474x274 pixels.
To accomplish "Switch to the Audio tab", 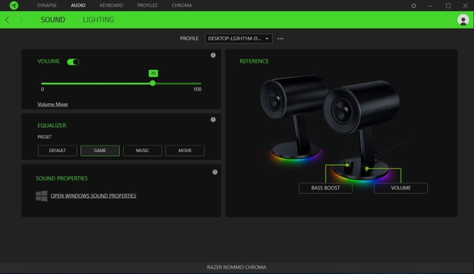I will pos(78,5).
